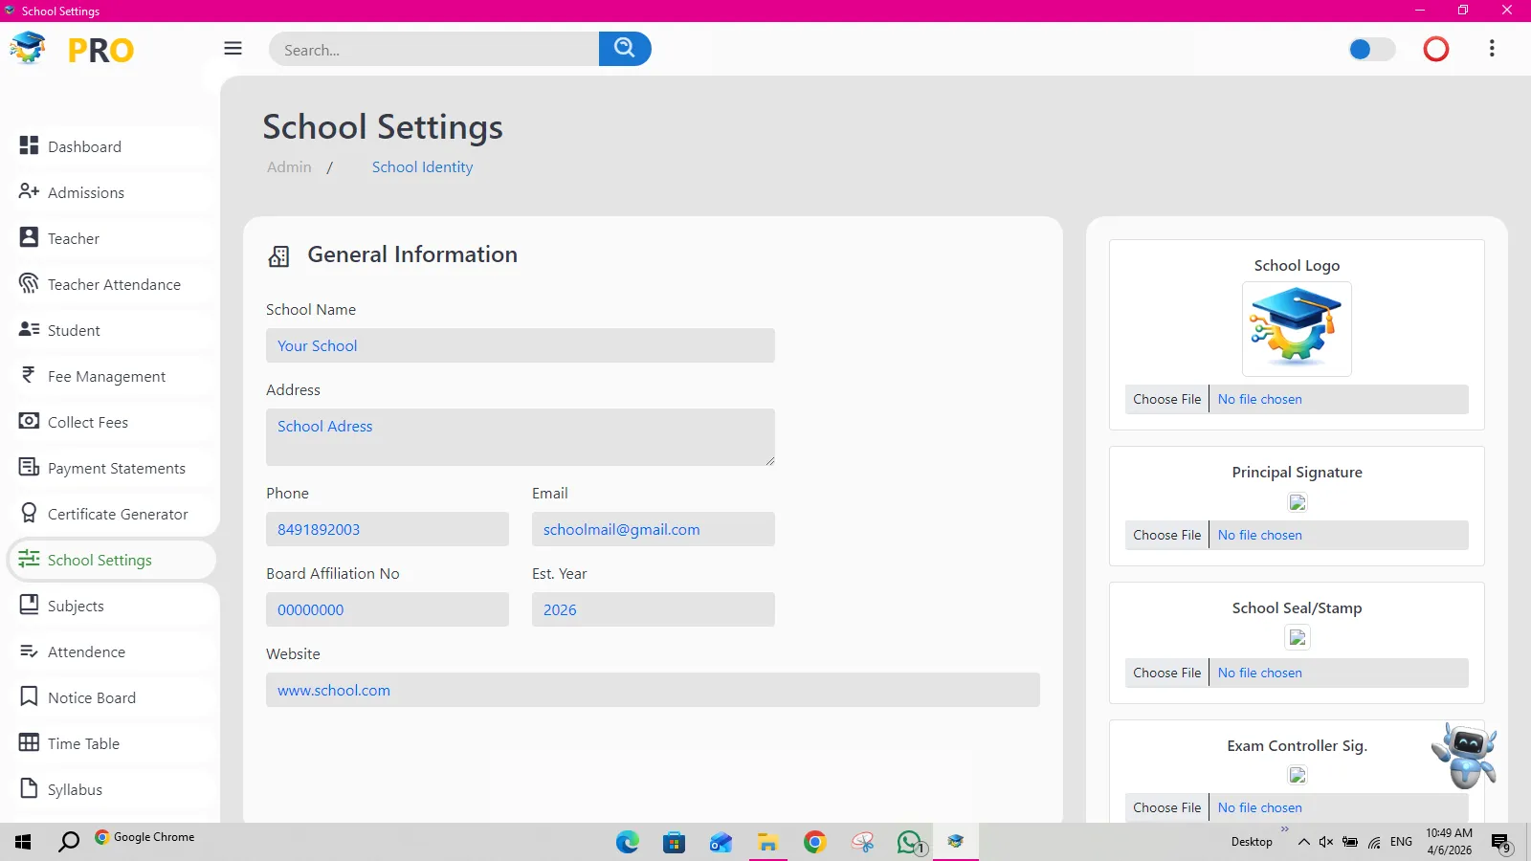Open the three-dot options menu
Image resolution: width=1531 pixels, height=861 pixels.
click(1492, 49)
